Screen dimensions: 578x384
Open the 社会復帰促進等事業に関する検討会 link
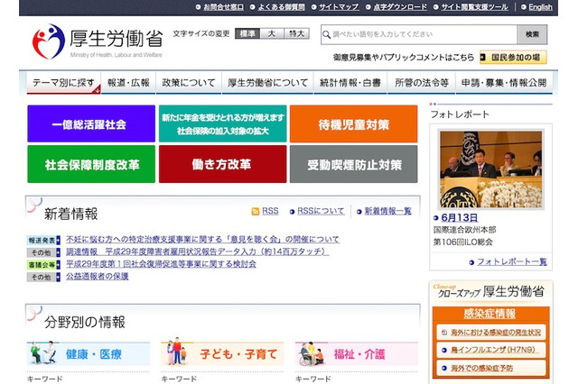tap(161, 264)
